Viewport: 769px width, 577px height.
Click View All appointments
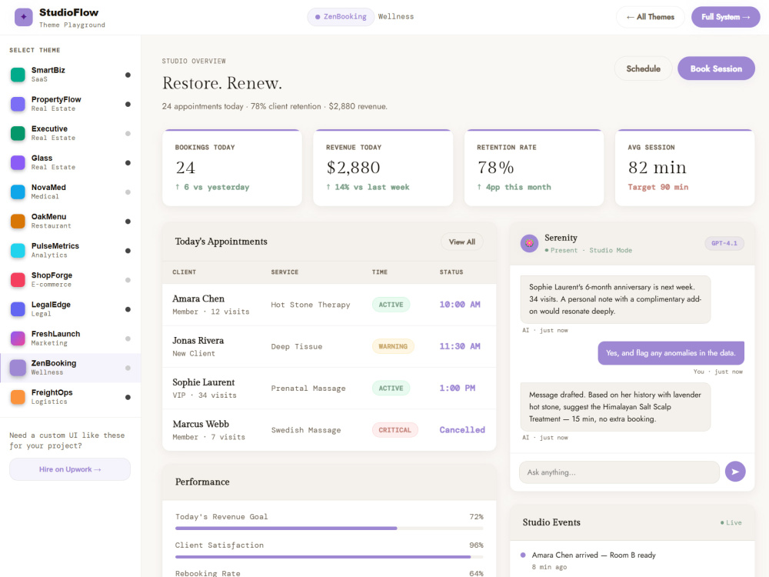click(462, 242)
